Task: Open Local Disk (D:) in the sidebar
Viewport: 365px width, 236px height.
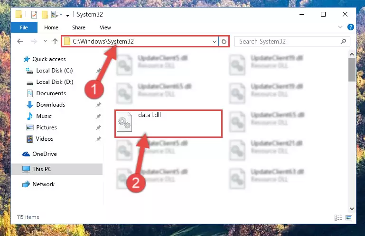Action: (x=55, y=82)
